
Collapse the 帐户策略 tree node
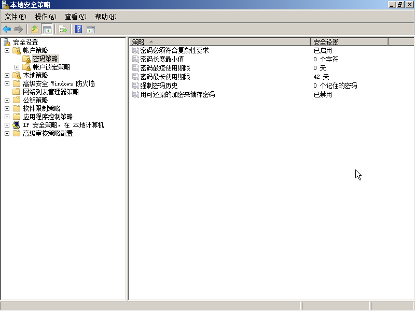(x=6, y=50)
